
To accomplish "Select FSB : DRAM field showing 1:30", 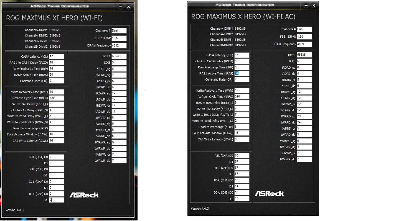I will coord(304,37).
